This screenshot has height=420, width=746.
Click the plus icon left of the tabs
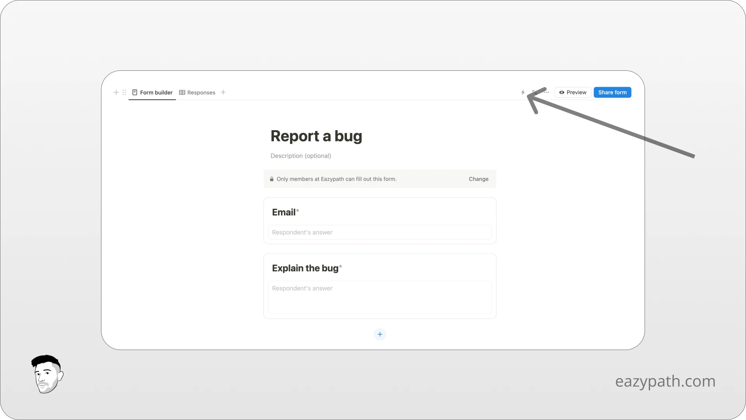pyautogui.click(x=116, y=92)
